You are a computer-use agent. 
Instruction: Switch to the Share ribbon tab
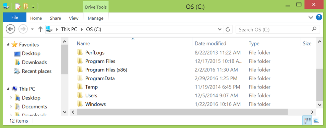click(55, 18)
